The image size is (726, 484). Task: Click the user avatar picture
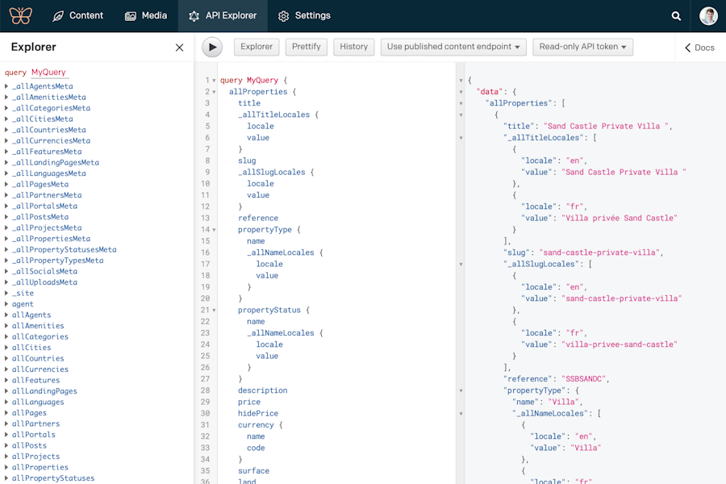pos(708,16)
